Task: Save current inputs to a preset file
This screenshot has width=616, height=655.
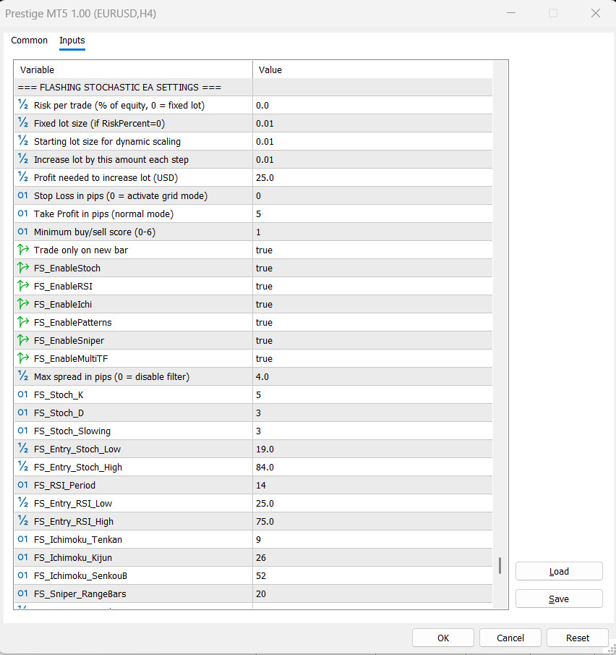Action: coord(559,599)
